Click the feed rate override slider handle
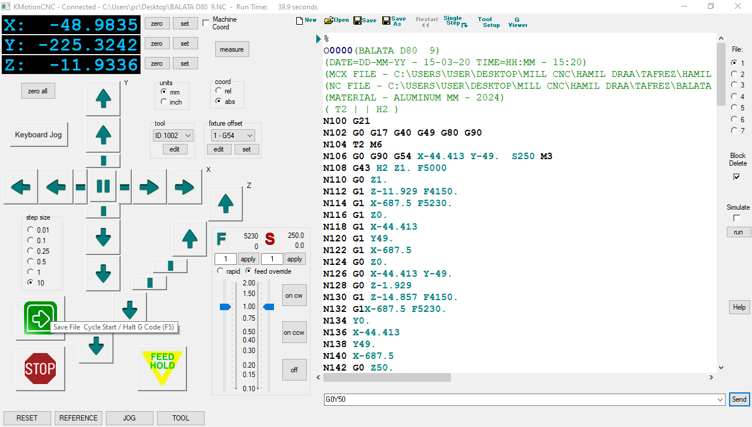Image resolution: width=752 pixels, height=427 pixels. point(225,307)
